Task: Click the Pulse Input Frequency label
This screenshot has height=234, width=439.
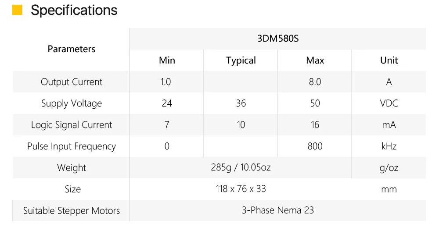Action: pyautogui.click(x=72, y=146)
